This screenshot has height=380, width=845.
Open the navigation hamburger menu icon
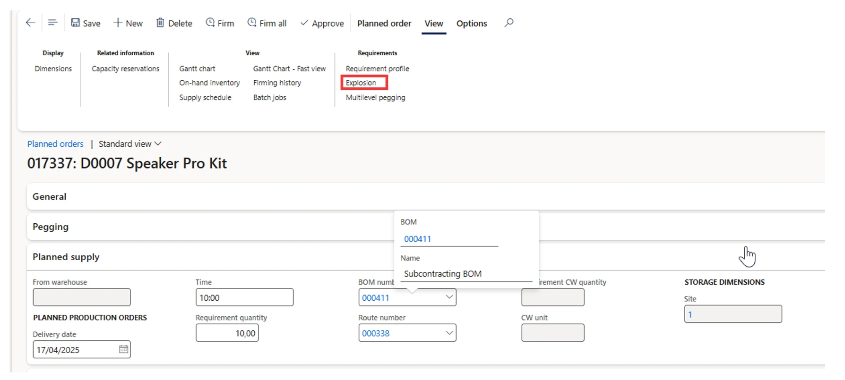52,23
